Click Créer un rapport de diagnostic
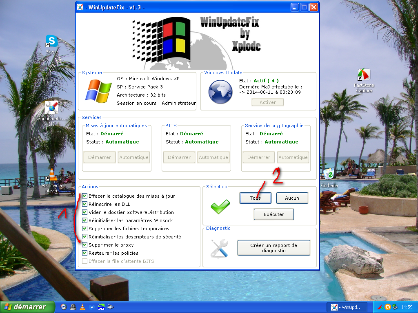The height and width of the screenshot is (313, 418). point(274,248)
